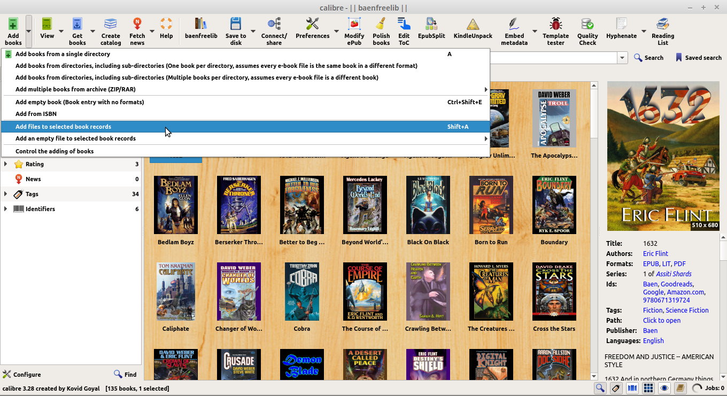Open the Reading List plugin
727x396 pixels.
(x=663, y=25)
